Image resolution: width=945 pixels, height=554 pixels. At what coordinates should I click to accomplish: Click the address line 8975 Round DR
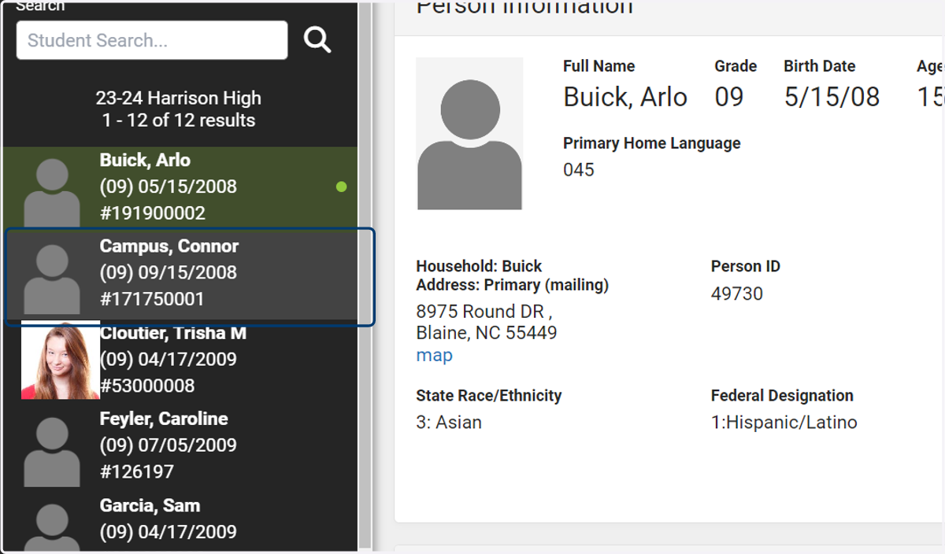point(484,311)
